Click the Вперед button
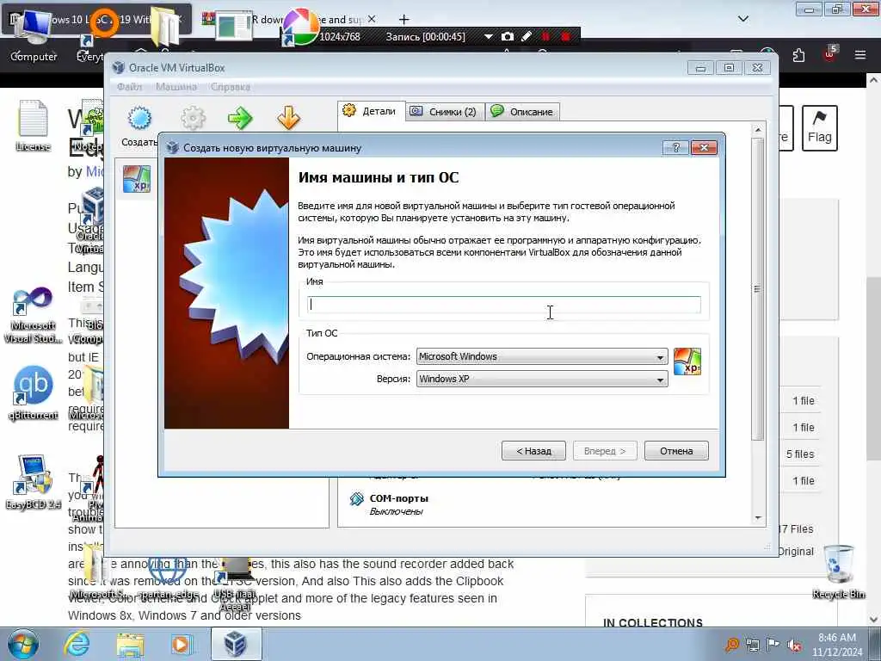Image resolution: width=881 pixels, height=661 pixels. [x=605, y=451]
